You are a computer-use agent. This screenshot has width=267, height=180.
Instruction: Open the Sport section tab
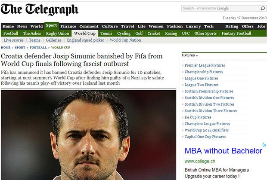pos(51,26)
